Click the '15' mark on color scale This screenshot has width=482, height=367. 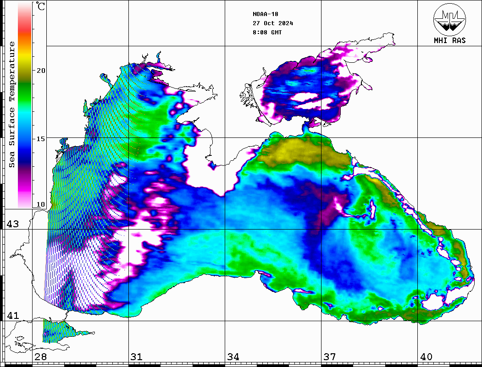tap(40, 139)
